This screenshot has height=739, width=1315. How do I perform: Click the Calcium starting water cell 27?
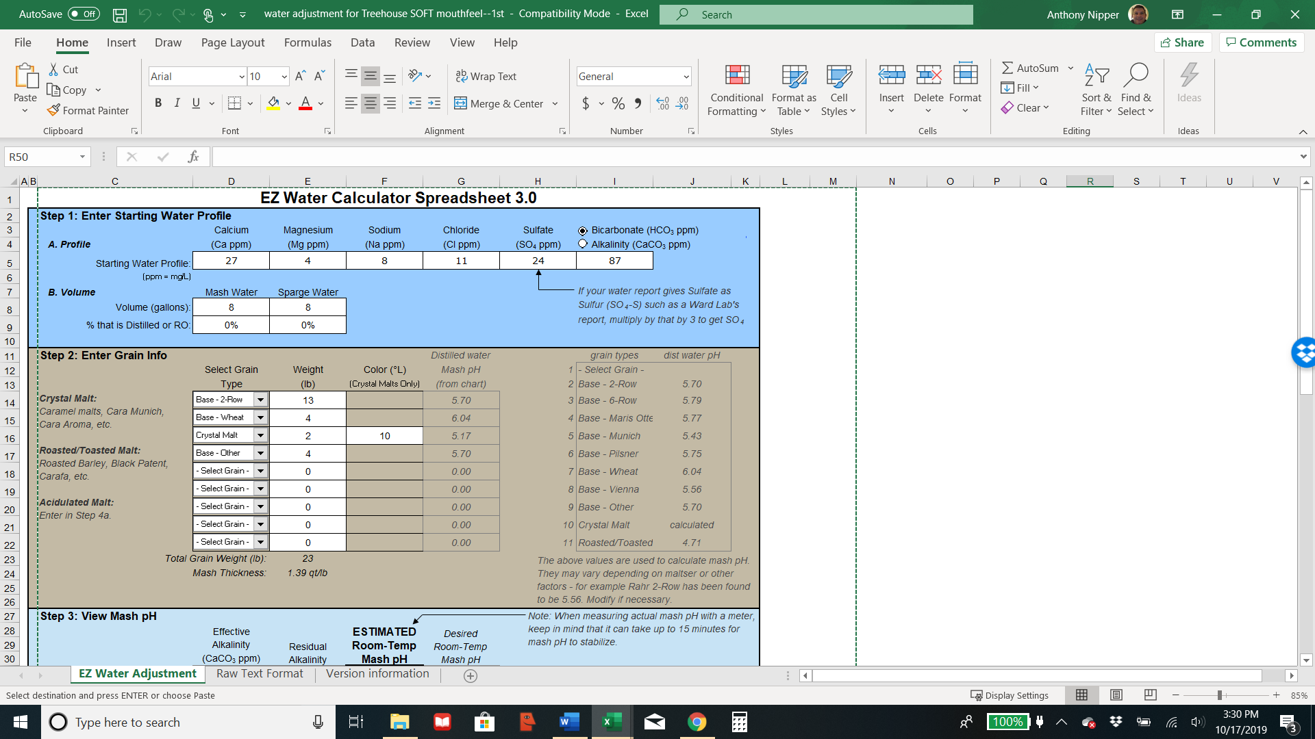click(x=231, y=261)
